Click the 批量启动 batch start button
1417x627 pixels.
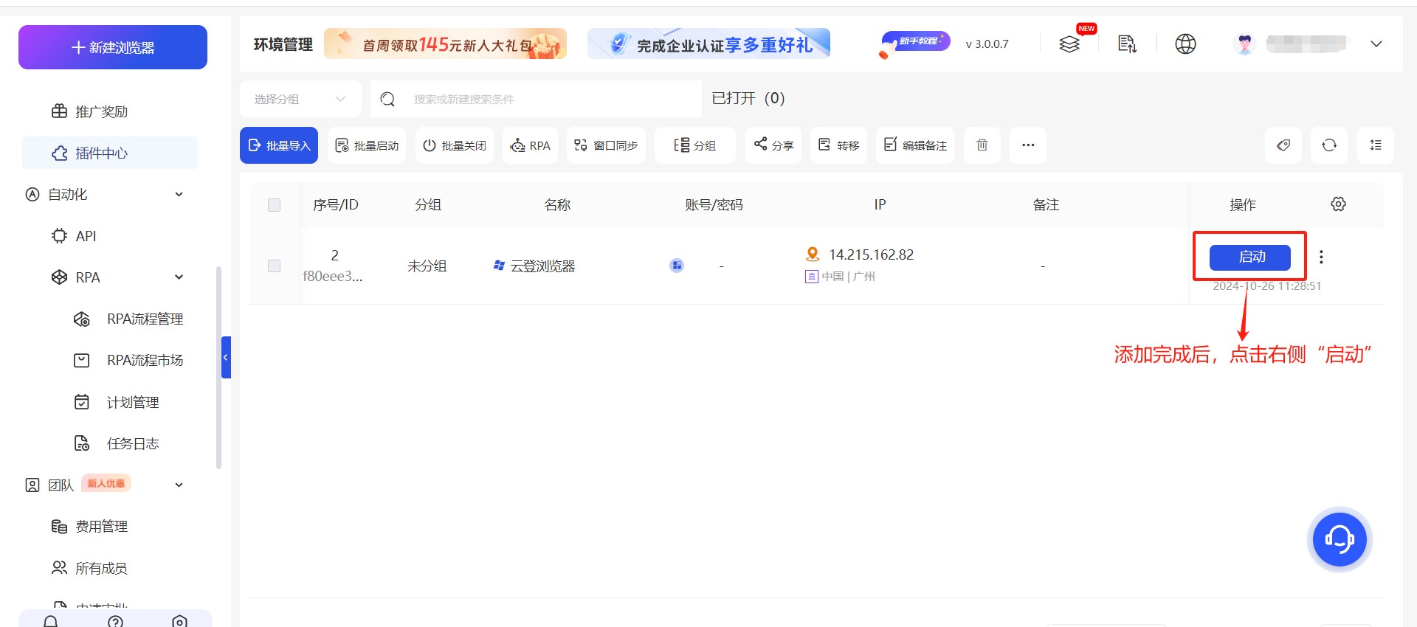(x=367, y=145)
